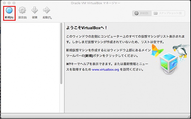Click the Start (起動) arrow icon
This screenshot has height=119, width=191.
coord(46,10)
